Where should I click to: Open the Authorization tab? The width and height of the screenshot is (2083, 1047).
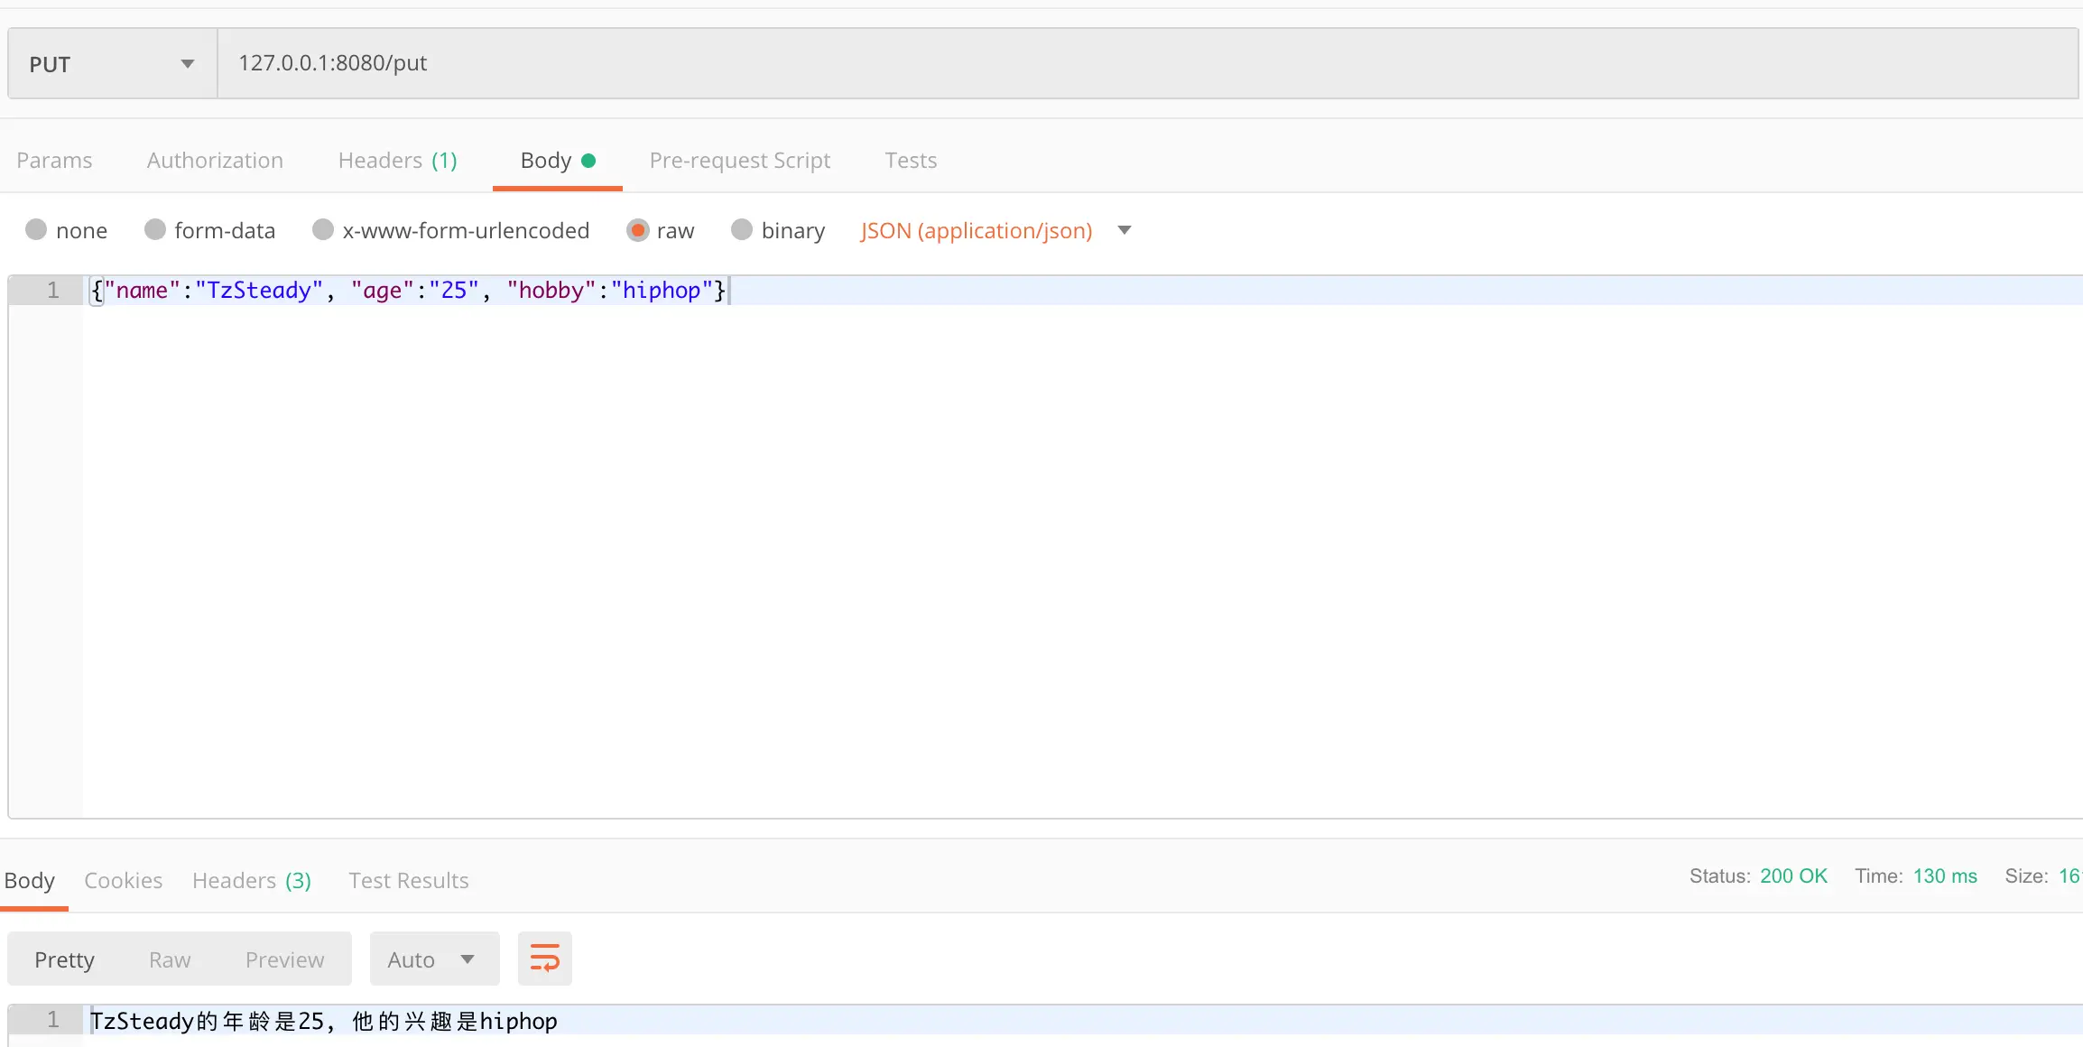(x=215, y=161)
